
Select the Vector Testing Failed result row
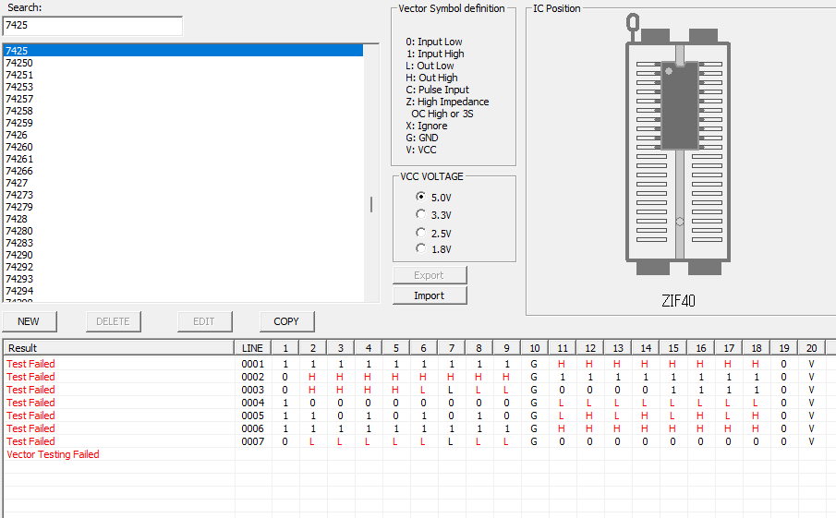54,454
